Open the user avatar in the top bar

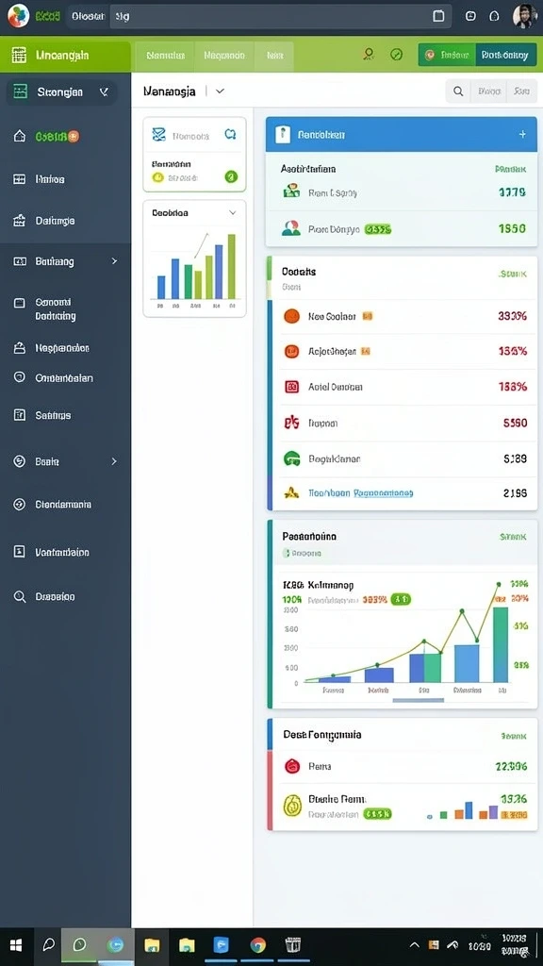(524, 17)
